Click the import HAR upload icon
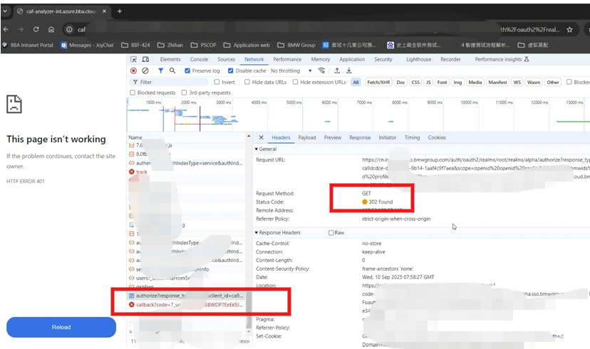 337,71
